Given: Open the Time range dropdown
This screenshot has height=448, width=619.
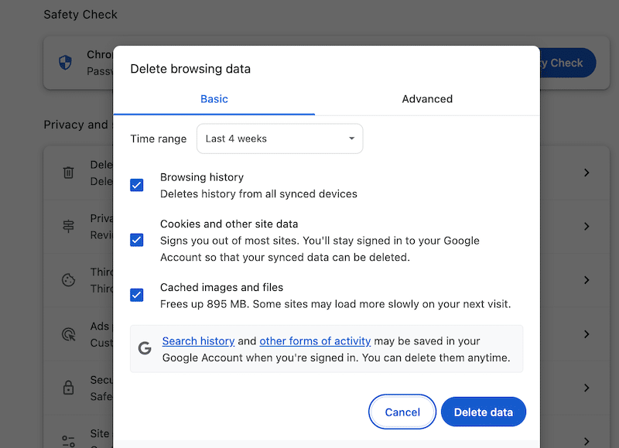Looking at the screenshot, I should point(279,139).
